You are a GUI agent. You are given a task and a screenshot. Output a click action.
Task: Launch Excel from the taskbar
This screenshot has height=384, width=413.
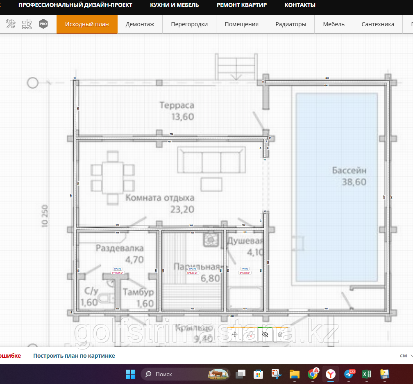367,374
